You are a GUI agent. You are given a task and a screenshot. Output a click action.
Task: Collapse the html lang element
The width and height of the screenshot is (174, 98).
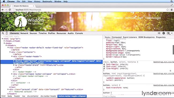(x=2, y=39)
